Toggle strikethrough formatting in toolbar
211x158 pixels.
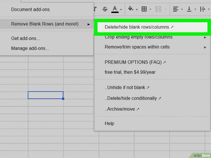[x=105, y=9]
